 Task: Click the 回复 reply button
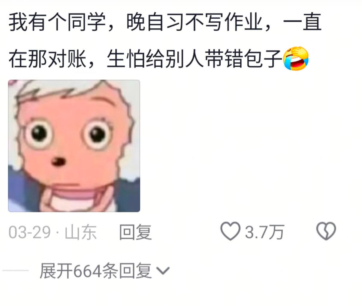coord(136,232)
